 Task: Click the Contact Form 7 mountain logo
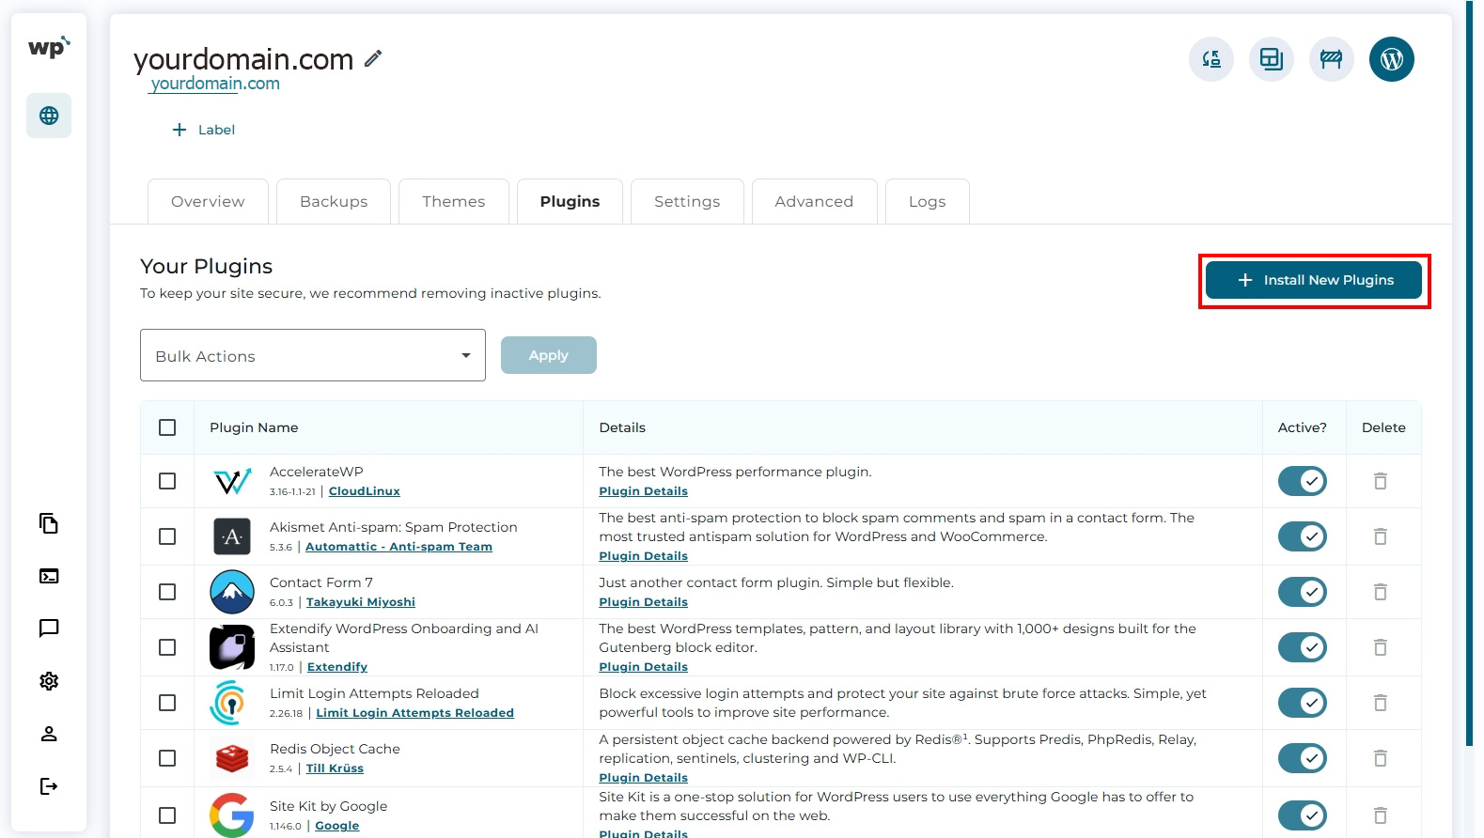tap(232, 592)
